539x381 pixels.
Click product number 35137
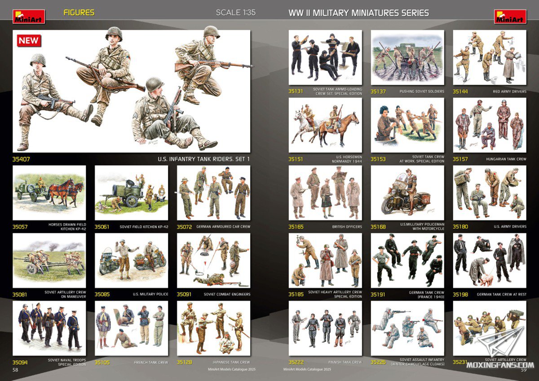[x=378, y=91]
